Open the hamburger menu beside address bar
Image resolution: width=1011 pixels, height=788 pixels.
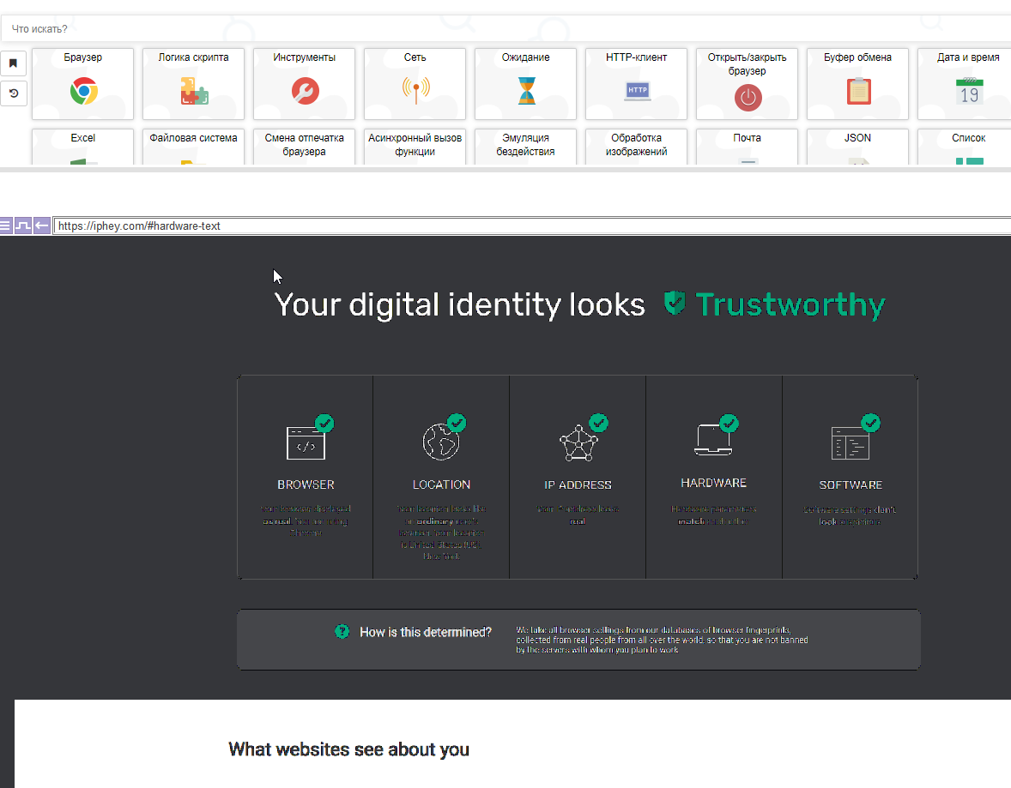pyautogui.click(x=5, y=226)
